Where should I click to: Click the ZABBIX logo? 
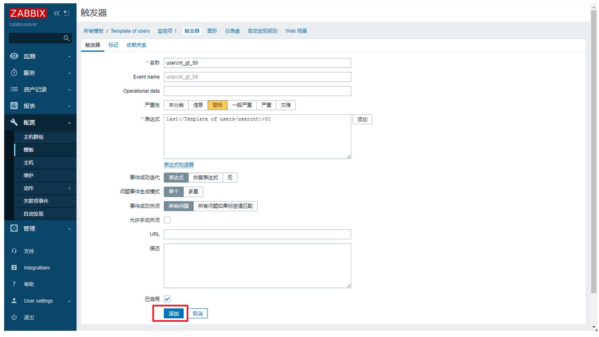pos(28,13)
